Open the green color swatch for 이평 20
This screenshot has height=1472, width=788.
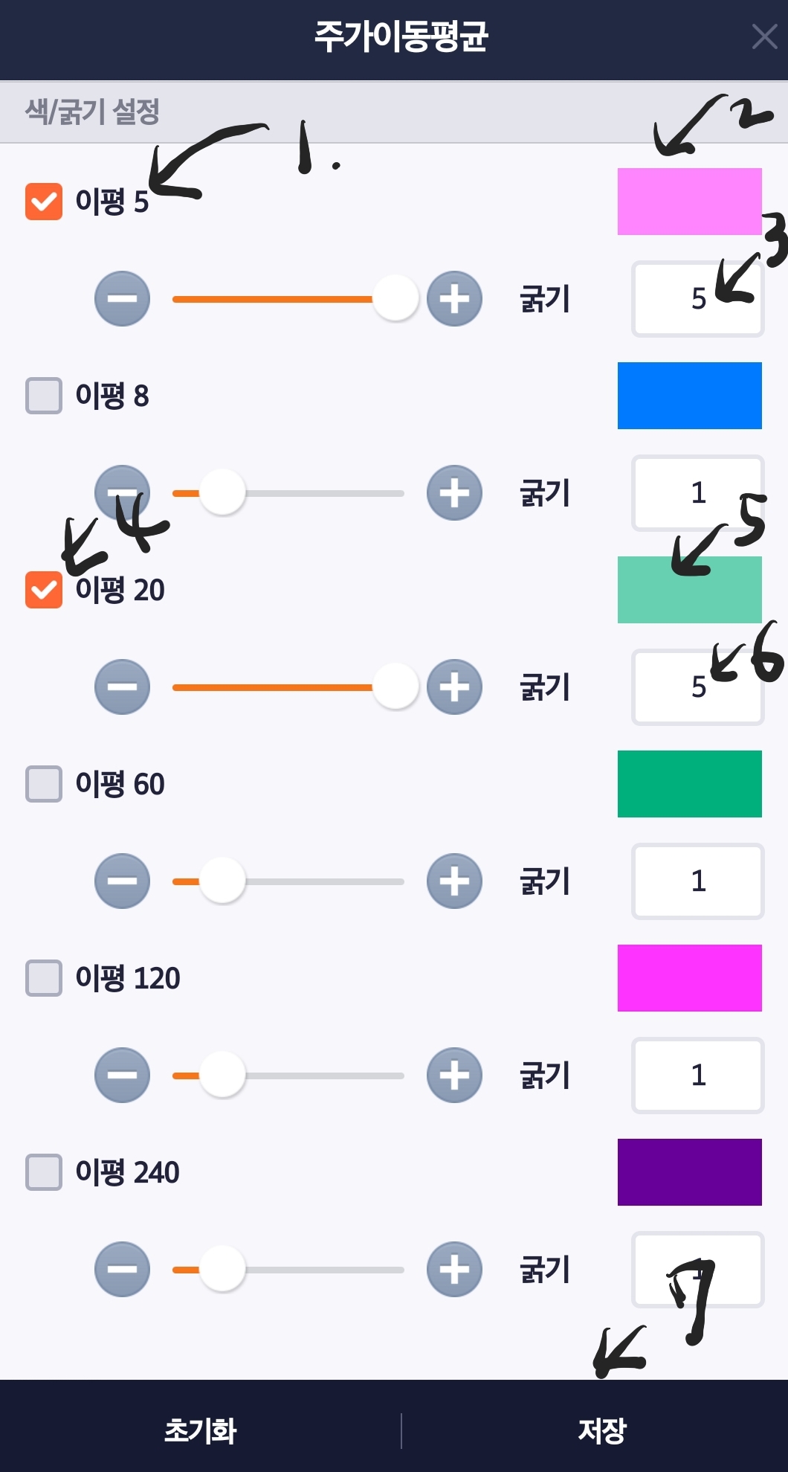click(x=688, y=589)
